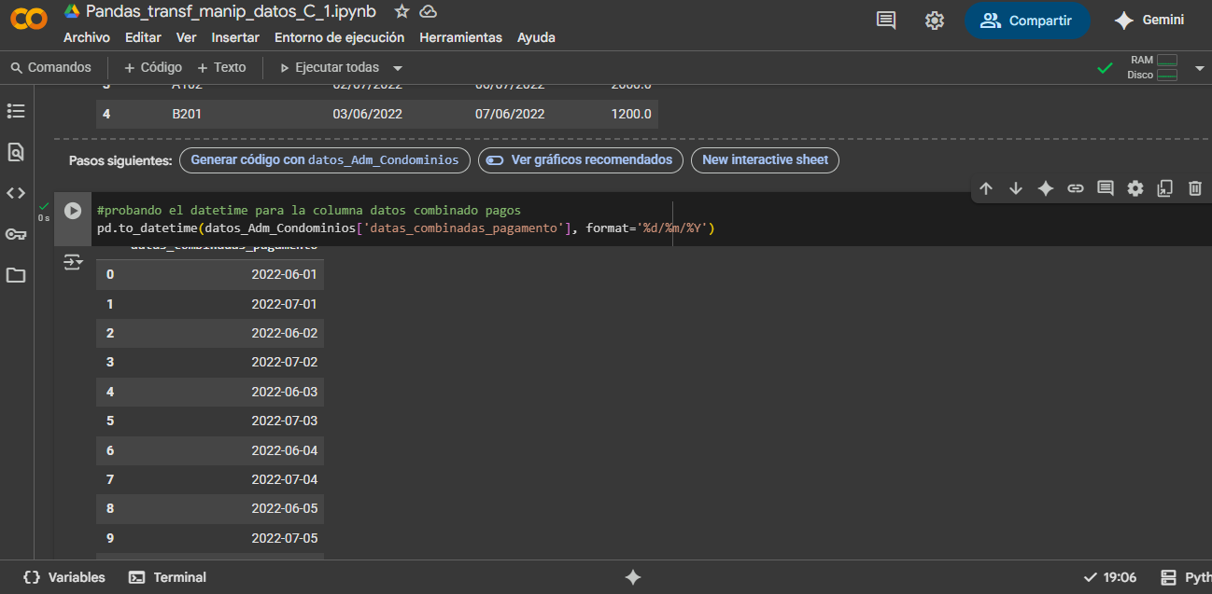Click the Google Drive icon beside the notebook title
Viewport: 1212px width, 594px height.
click(72, 11)
